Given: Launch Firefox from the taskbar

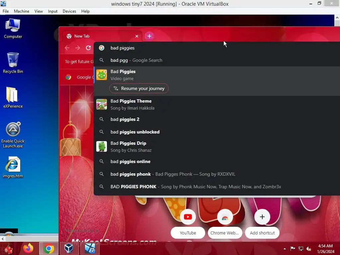Looking at the screenshot, I should (28, 248).
